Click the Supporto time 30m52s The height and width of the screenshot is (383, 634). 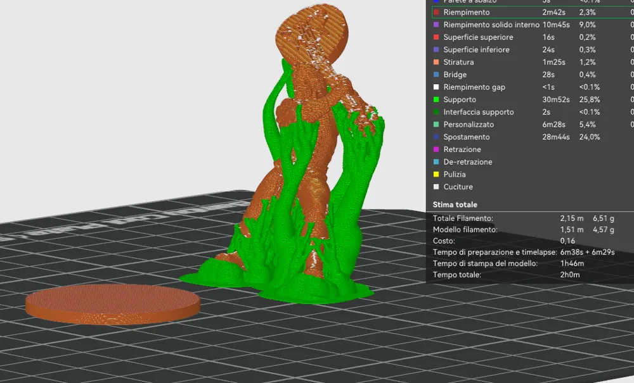tap(555, 99)
